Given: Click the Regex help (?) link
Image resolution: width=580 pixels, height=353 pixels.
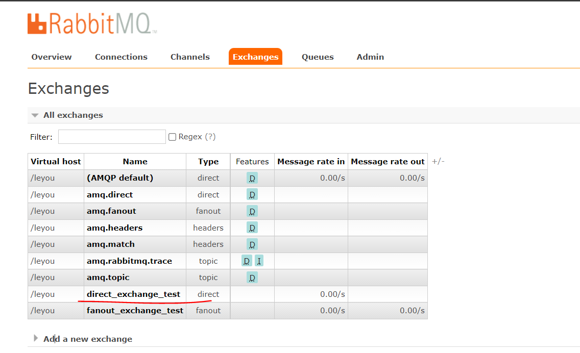Looking at the screenshot, I should [210, 137].
